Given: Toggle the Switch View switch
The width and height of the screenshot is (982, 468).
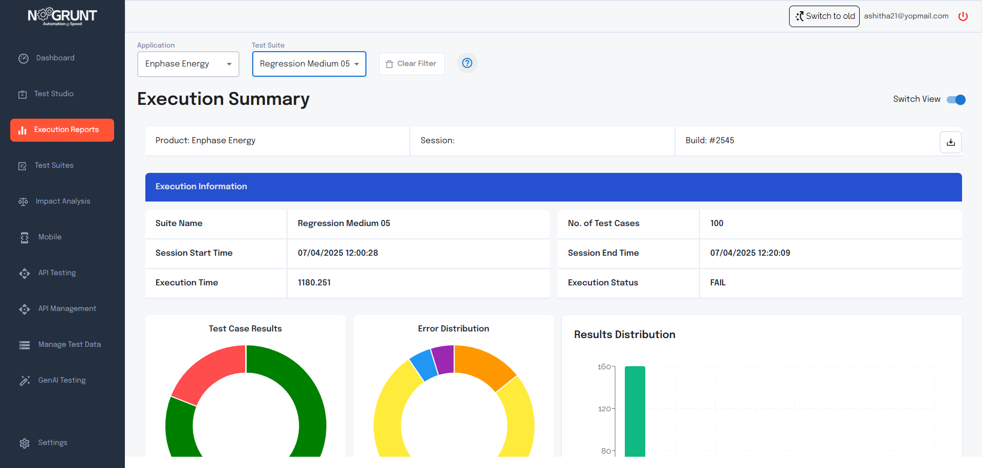Looking at the screenshot, I should [x=956, y=100].
